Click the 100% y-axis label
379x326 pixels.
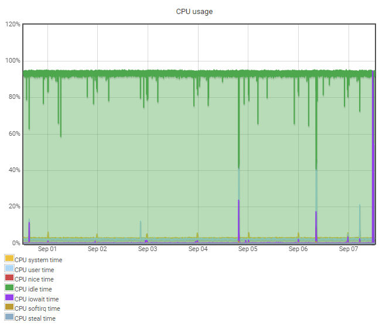coord(12,60)
